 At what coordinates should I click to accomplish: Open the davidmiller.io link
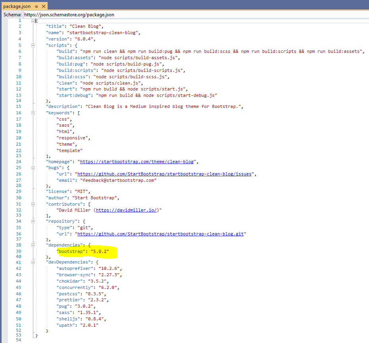click(126, 210)
